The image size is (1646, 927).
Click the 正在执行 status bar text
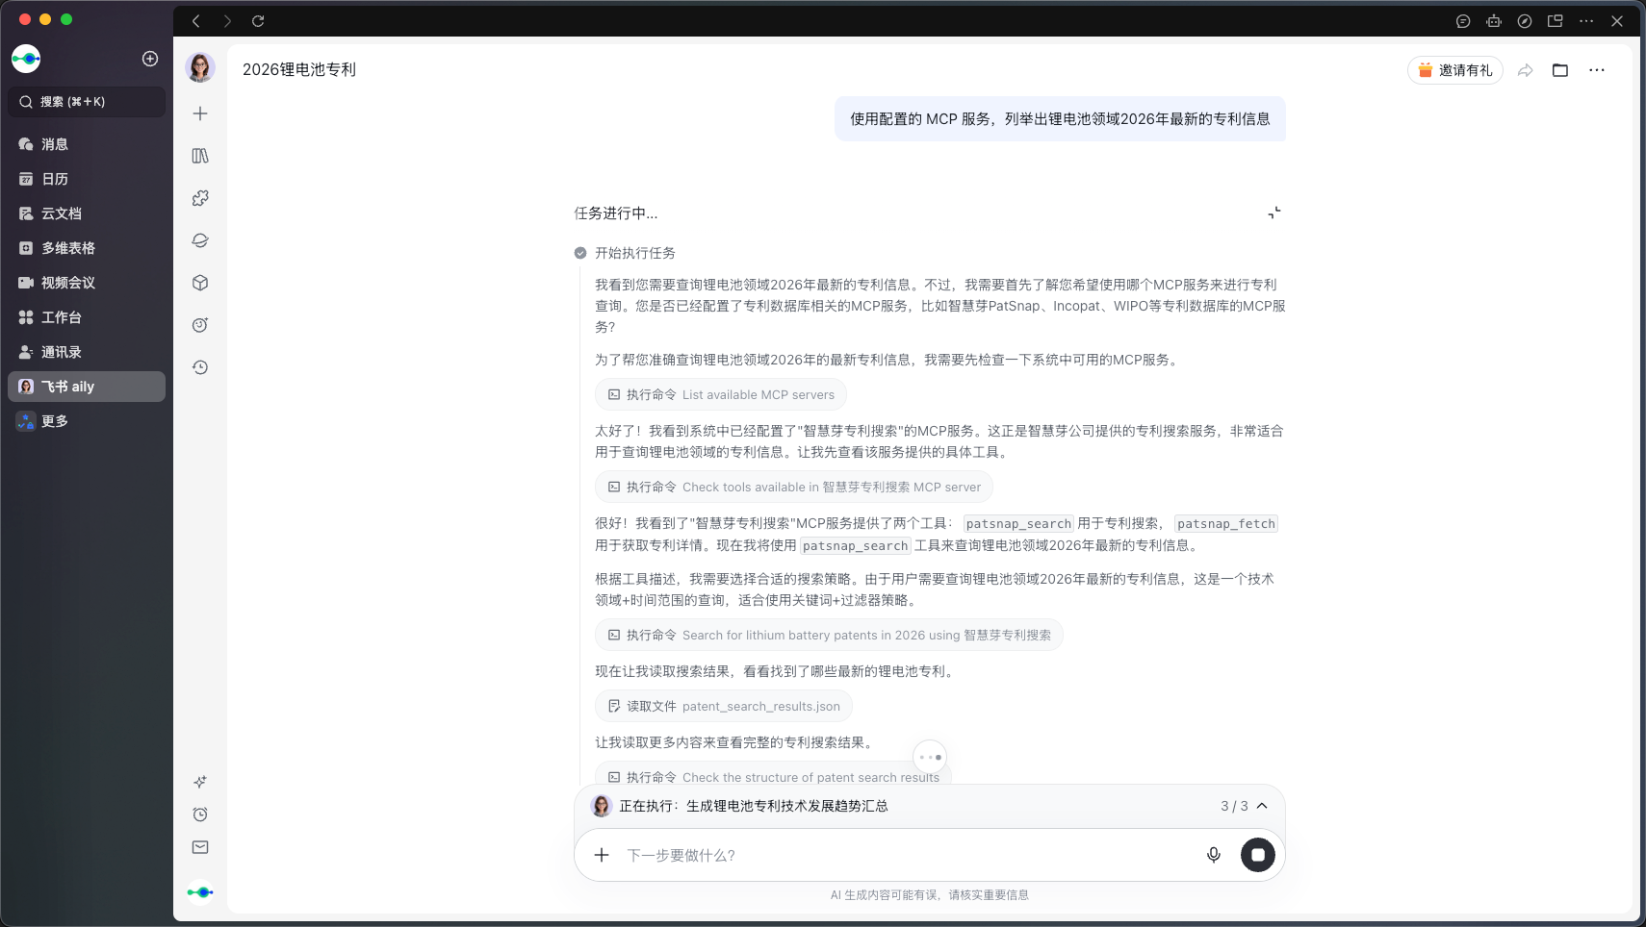tap(753, 806)
